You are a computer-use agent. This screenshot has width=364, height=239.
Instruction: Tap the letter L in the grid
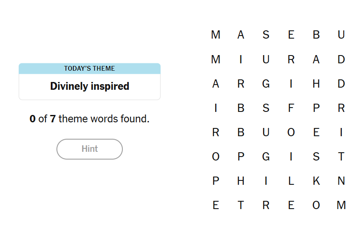291,181
